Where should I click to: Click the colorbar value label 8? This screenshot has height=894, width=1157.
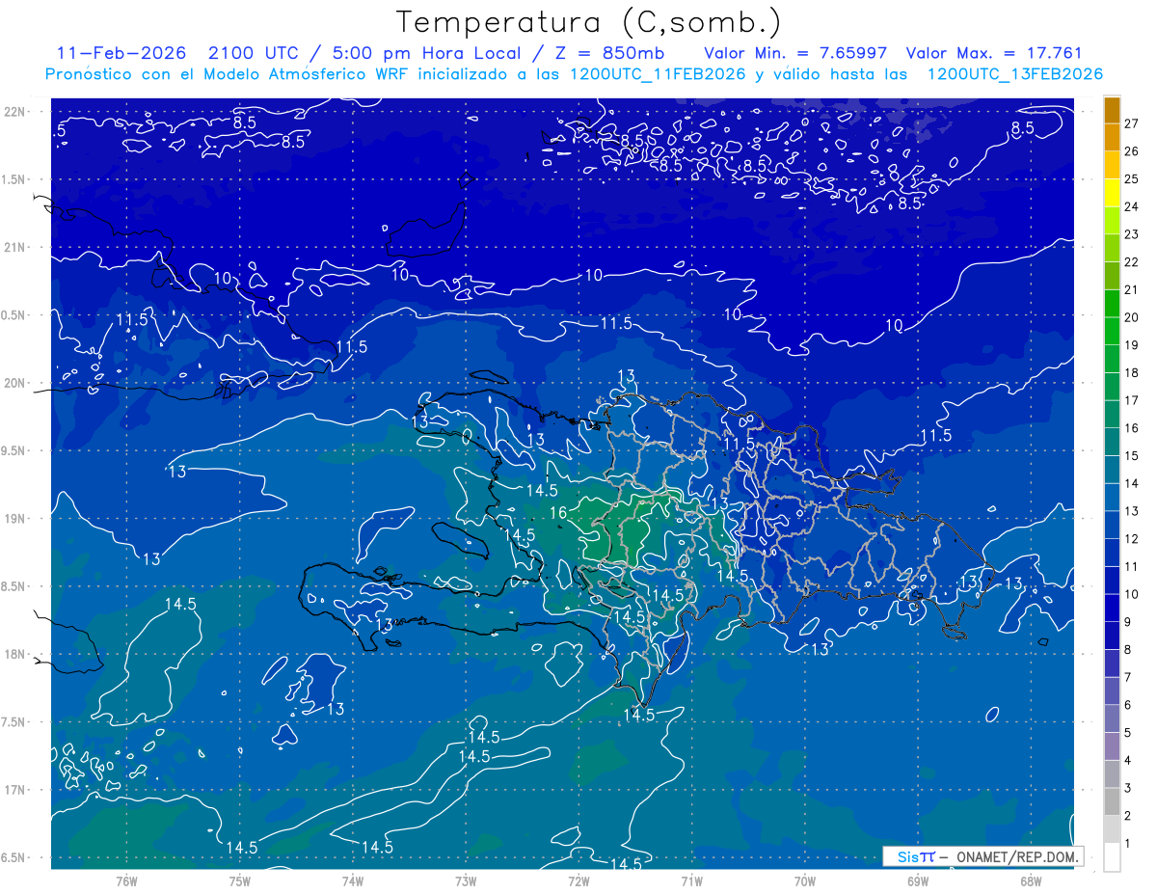pyautogui.click(x=1128, y=649)
